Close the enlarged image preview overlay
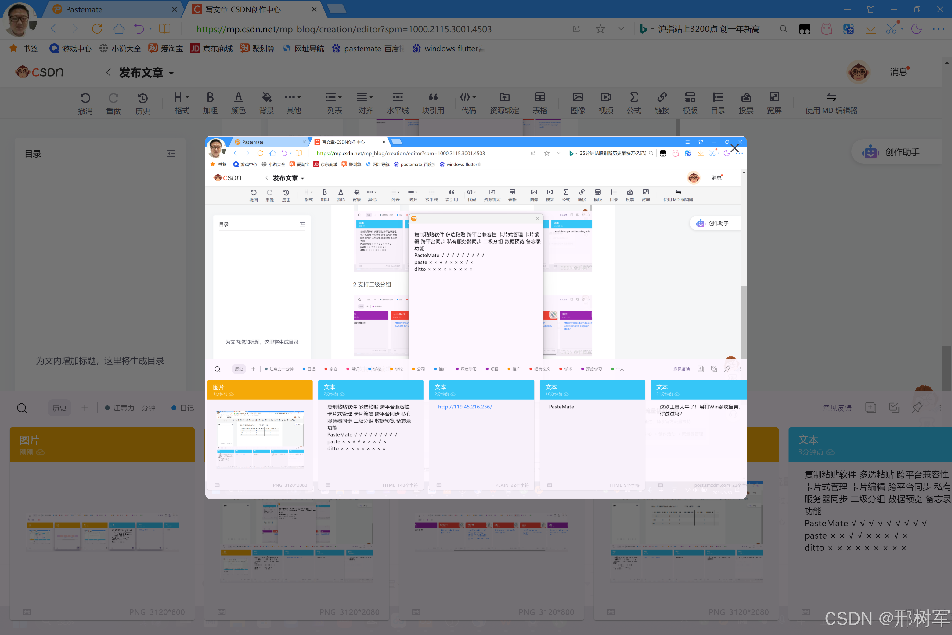This screenshot has width=952, height=635. click(734, 149)
